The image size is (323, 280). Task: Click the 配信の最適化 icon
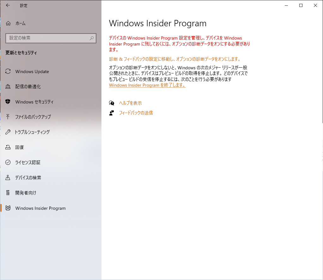pyautogui.click(x=8, y=86)
